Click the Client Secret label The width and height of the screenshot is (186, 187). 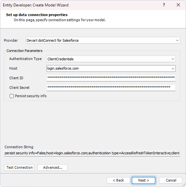click(x=19, y=88)
